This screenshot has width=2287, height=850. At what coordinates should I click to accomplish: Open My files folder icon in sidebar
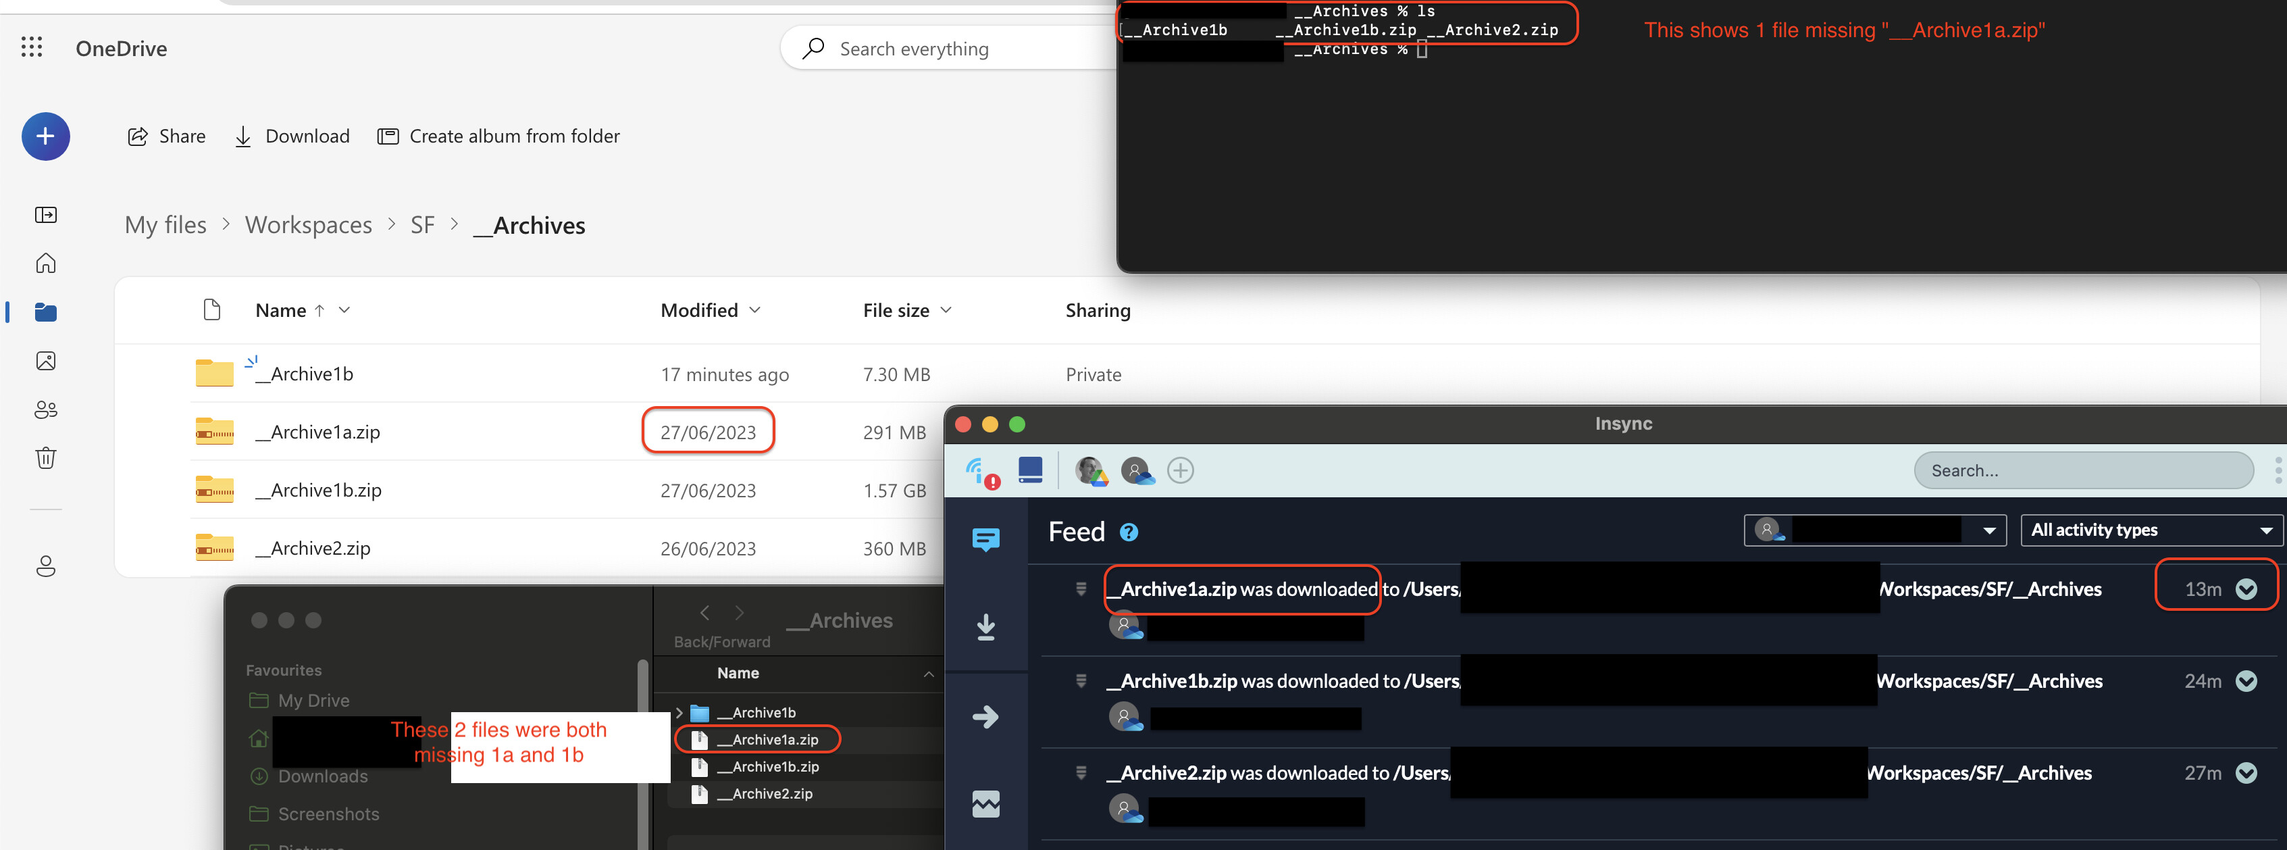tap(45, 311)
